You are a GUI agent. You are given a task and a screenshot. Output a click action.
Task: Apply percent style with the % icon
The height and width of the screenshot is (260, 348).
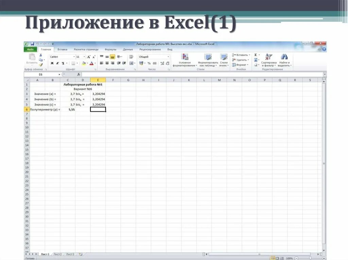149,63
